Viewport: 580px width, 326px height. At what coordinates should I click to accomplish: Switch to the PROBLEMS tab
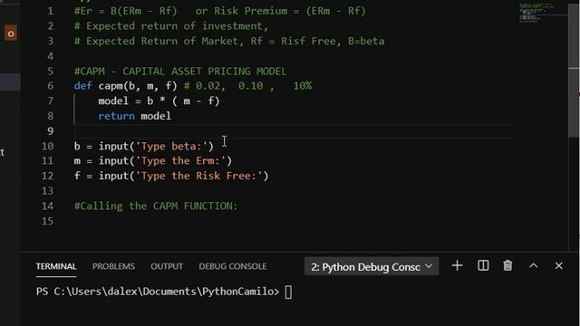click(113, 266)
